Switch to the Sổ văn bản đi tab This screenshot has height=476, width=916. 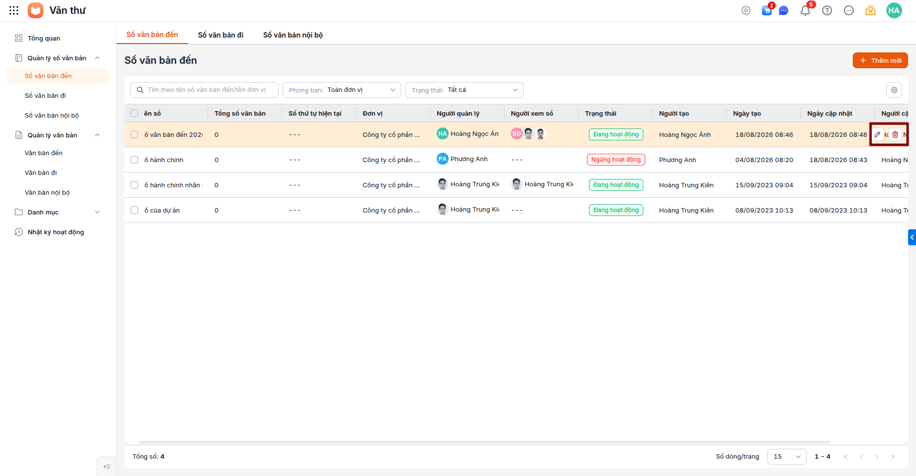point(221,35)
